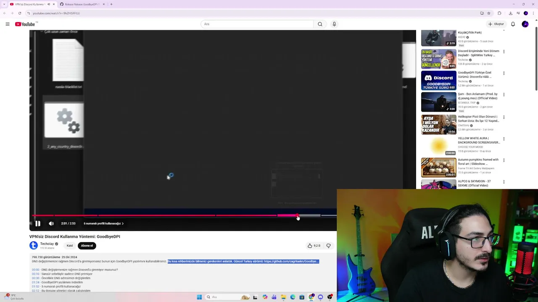Screen dimensions: 538x302
Task: Open OBS Studio from taskbar
Action: [330, 297]
